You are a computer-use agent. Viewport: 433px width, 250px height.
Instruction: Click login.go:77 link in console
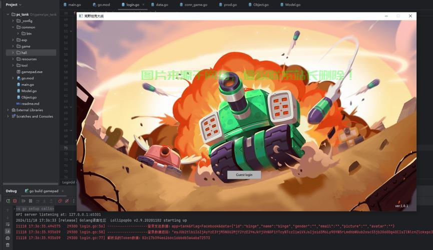pyautogui.click(x=92, y=237)
